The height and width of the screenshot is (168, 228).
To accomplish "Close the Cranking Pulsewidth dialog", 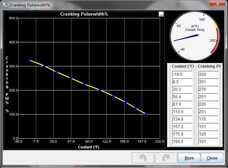I will coord(212,158).
